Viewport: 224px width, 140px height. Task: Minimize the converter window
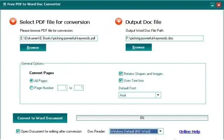(x=212, y=5)
